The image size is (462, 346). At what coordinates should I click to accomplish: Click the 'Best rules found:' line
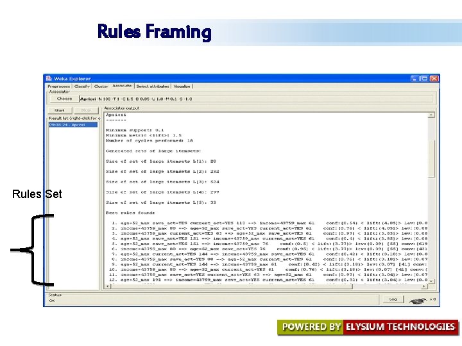(x=130, y=213)
